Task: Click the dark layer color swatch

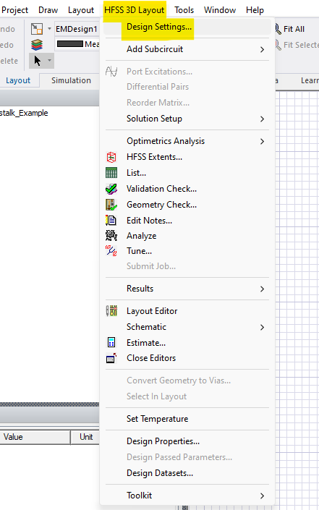Action: (70, 44)
